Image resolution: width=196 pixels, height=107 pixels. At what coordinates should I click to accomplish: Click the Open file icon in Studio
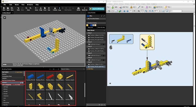pos(8,8)
